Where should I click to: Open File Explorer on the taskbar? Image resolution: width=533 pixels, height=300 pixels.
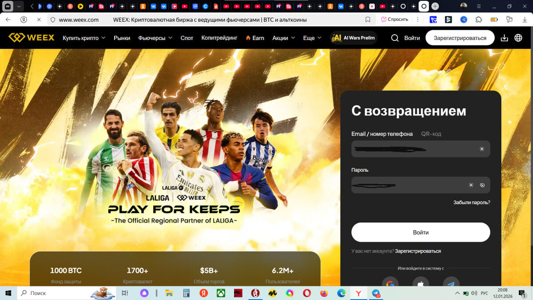[169, 293]
